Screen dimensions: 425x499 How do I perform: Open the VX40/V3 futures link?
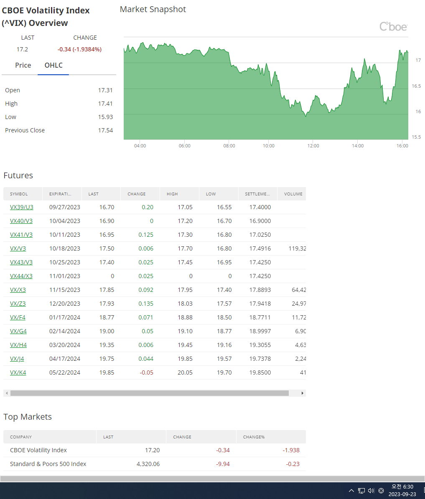(x=21, y=221)
